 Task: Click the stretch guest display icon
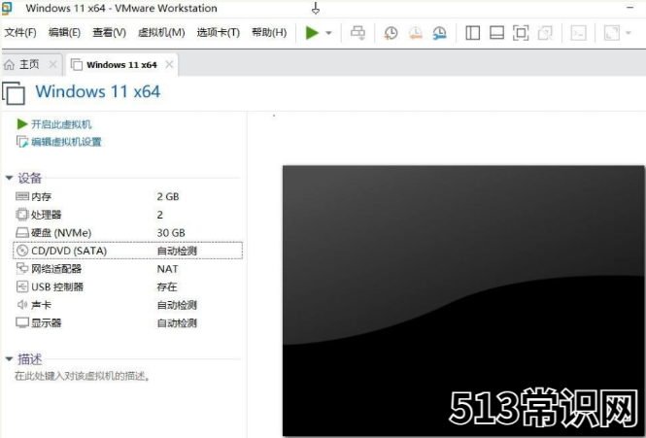coord(611,33)
